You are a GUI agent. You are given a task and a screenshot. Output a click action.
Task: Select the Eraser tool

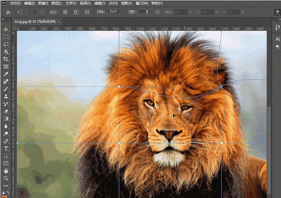(6, 111)
